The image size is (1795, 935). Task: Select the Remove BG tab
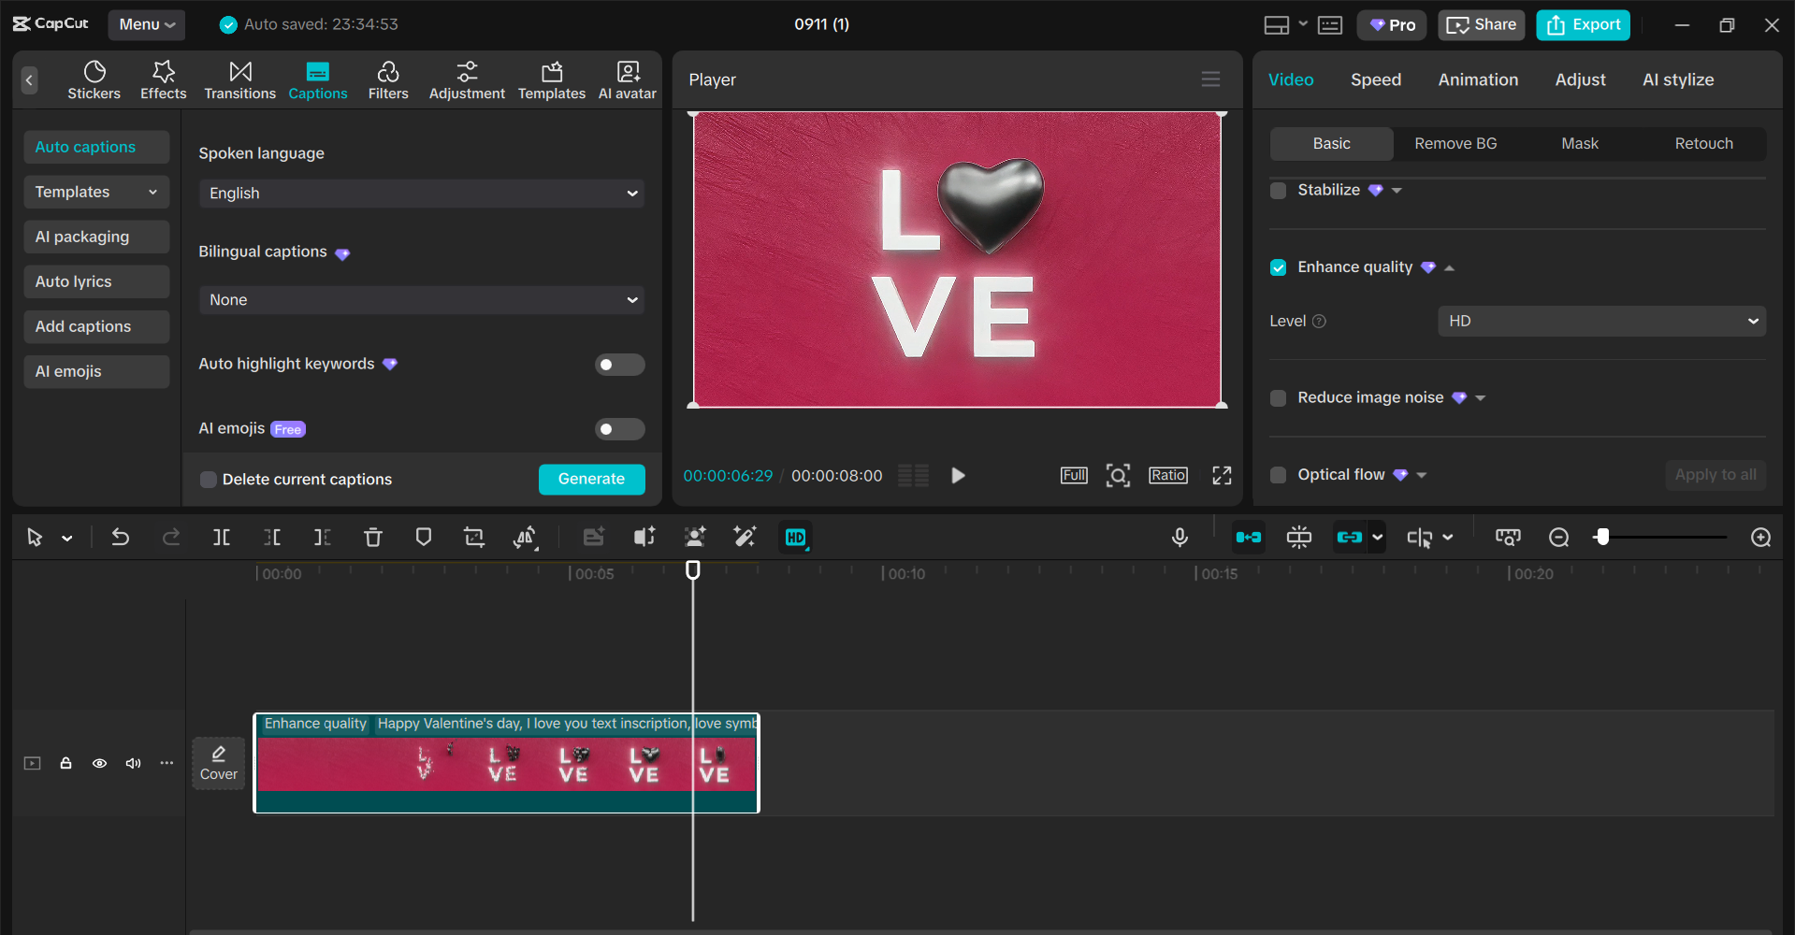pyautogui.click(x=1455, y=144)
